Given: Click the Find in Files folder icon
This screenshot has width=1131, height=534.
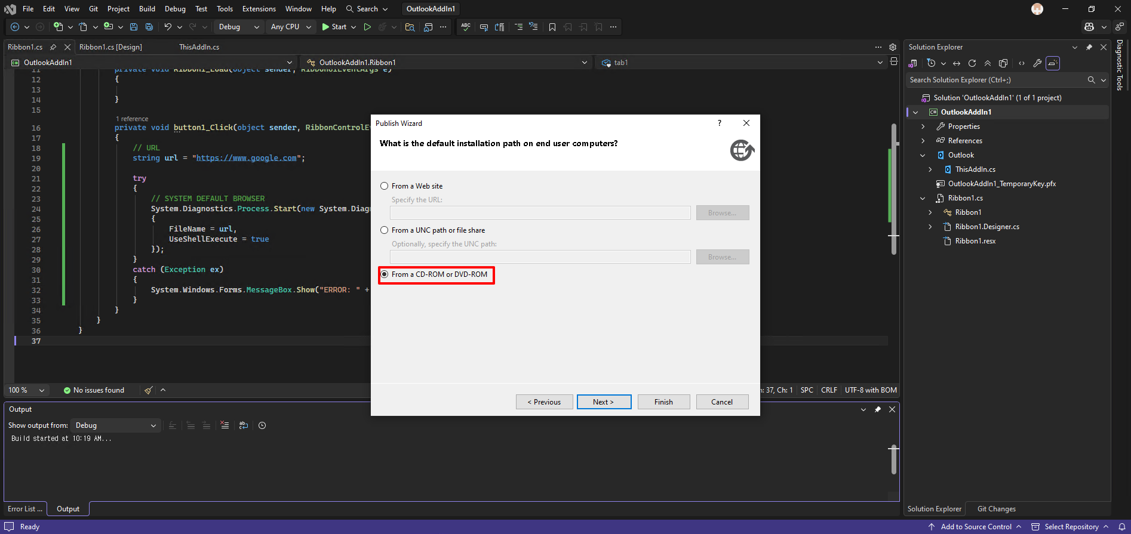Looking at the screenshot, I should (410, 27).
